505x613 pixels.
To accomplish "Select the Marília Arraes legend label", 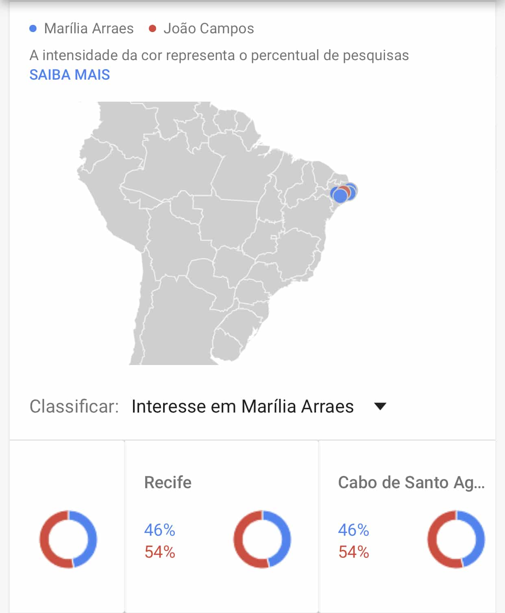I will click(89, 28).
